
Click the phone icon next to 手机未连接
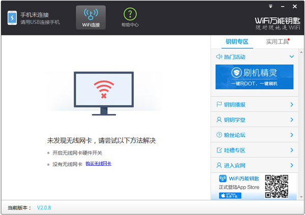(x=12, y=18)
